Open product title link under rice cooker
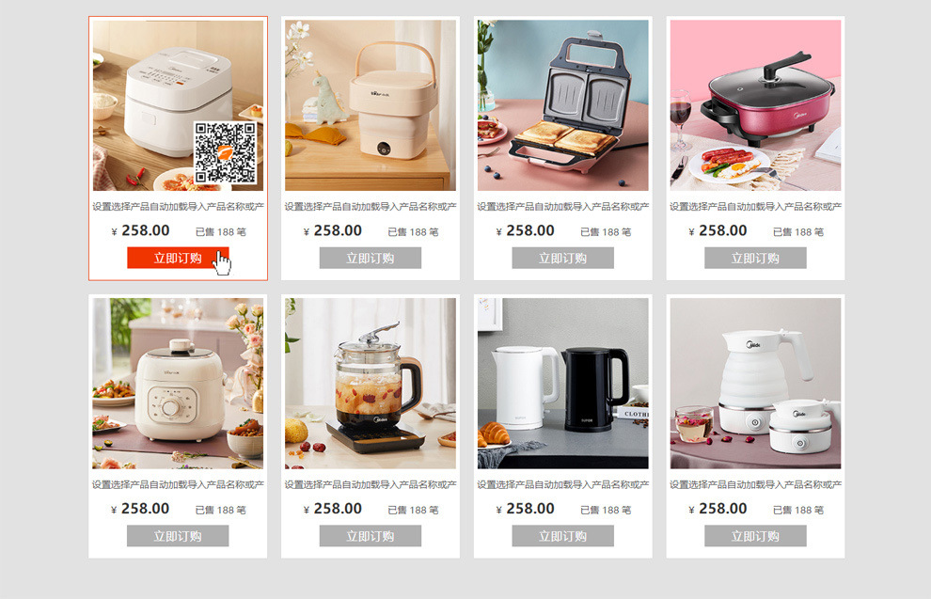The image size is (931, 599). [178, 207]
